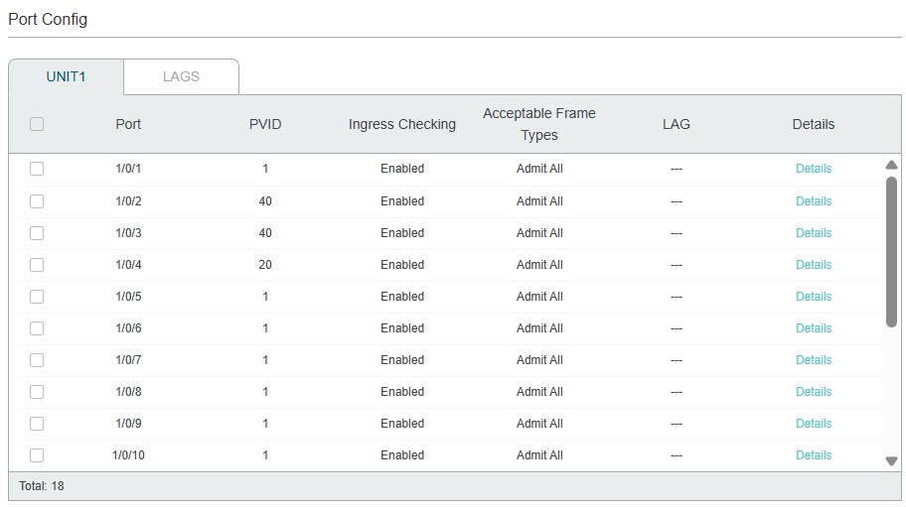Toggle the checkbox for port 1/0/7

[37, 360]
